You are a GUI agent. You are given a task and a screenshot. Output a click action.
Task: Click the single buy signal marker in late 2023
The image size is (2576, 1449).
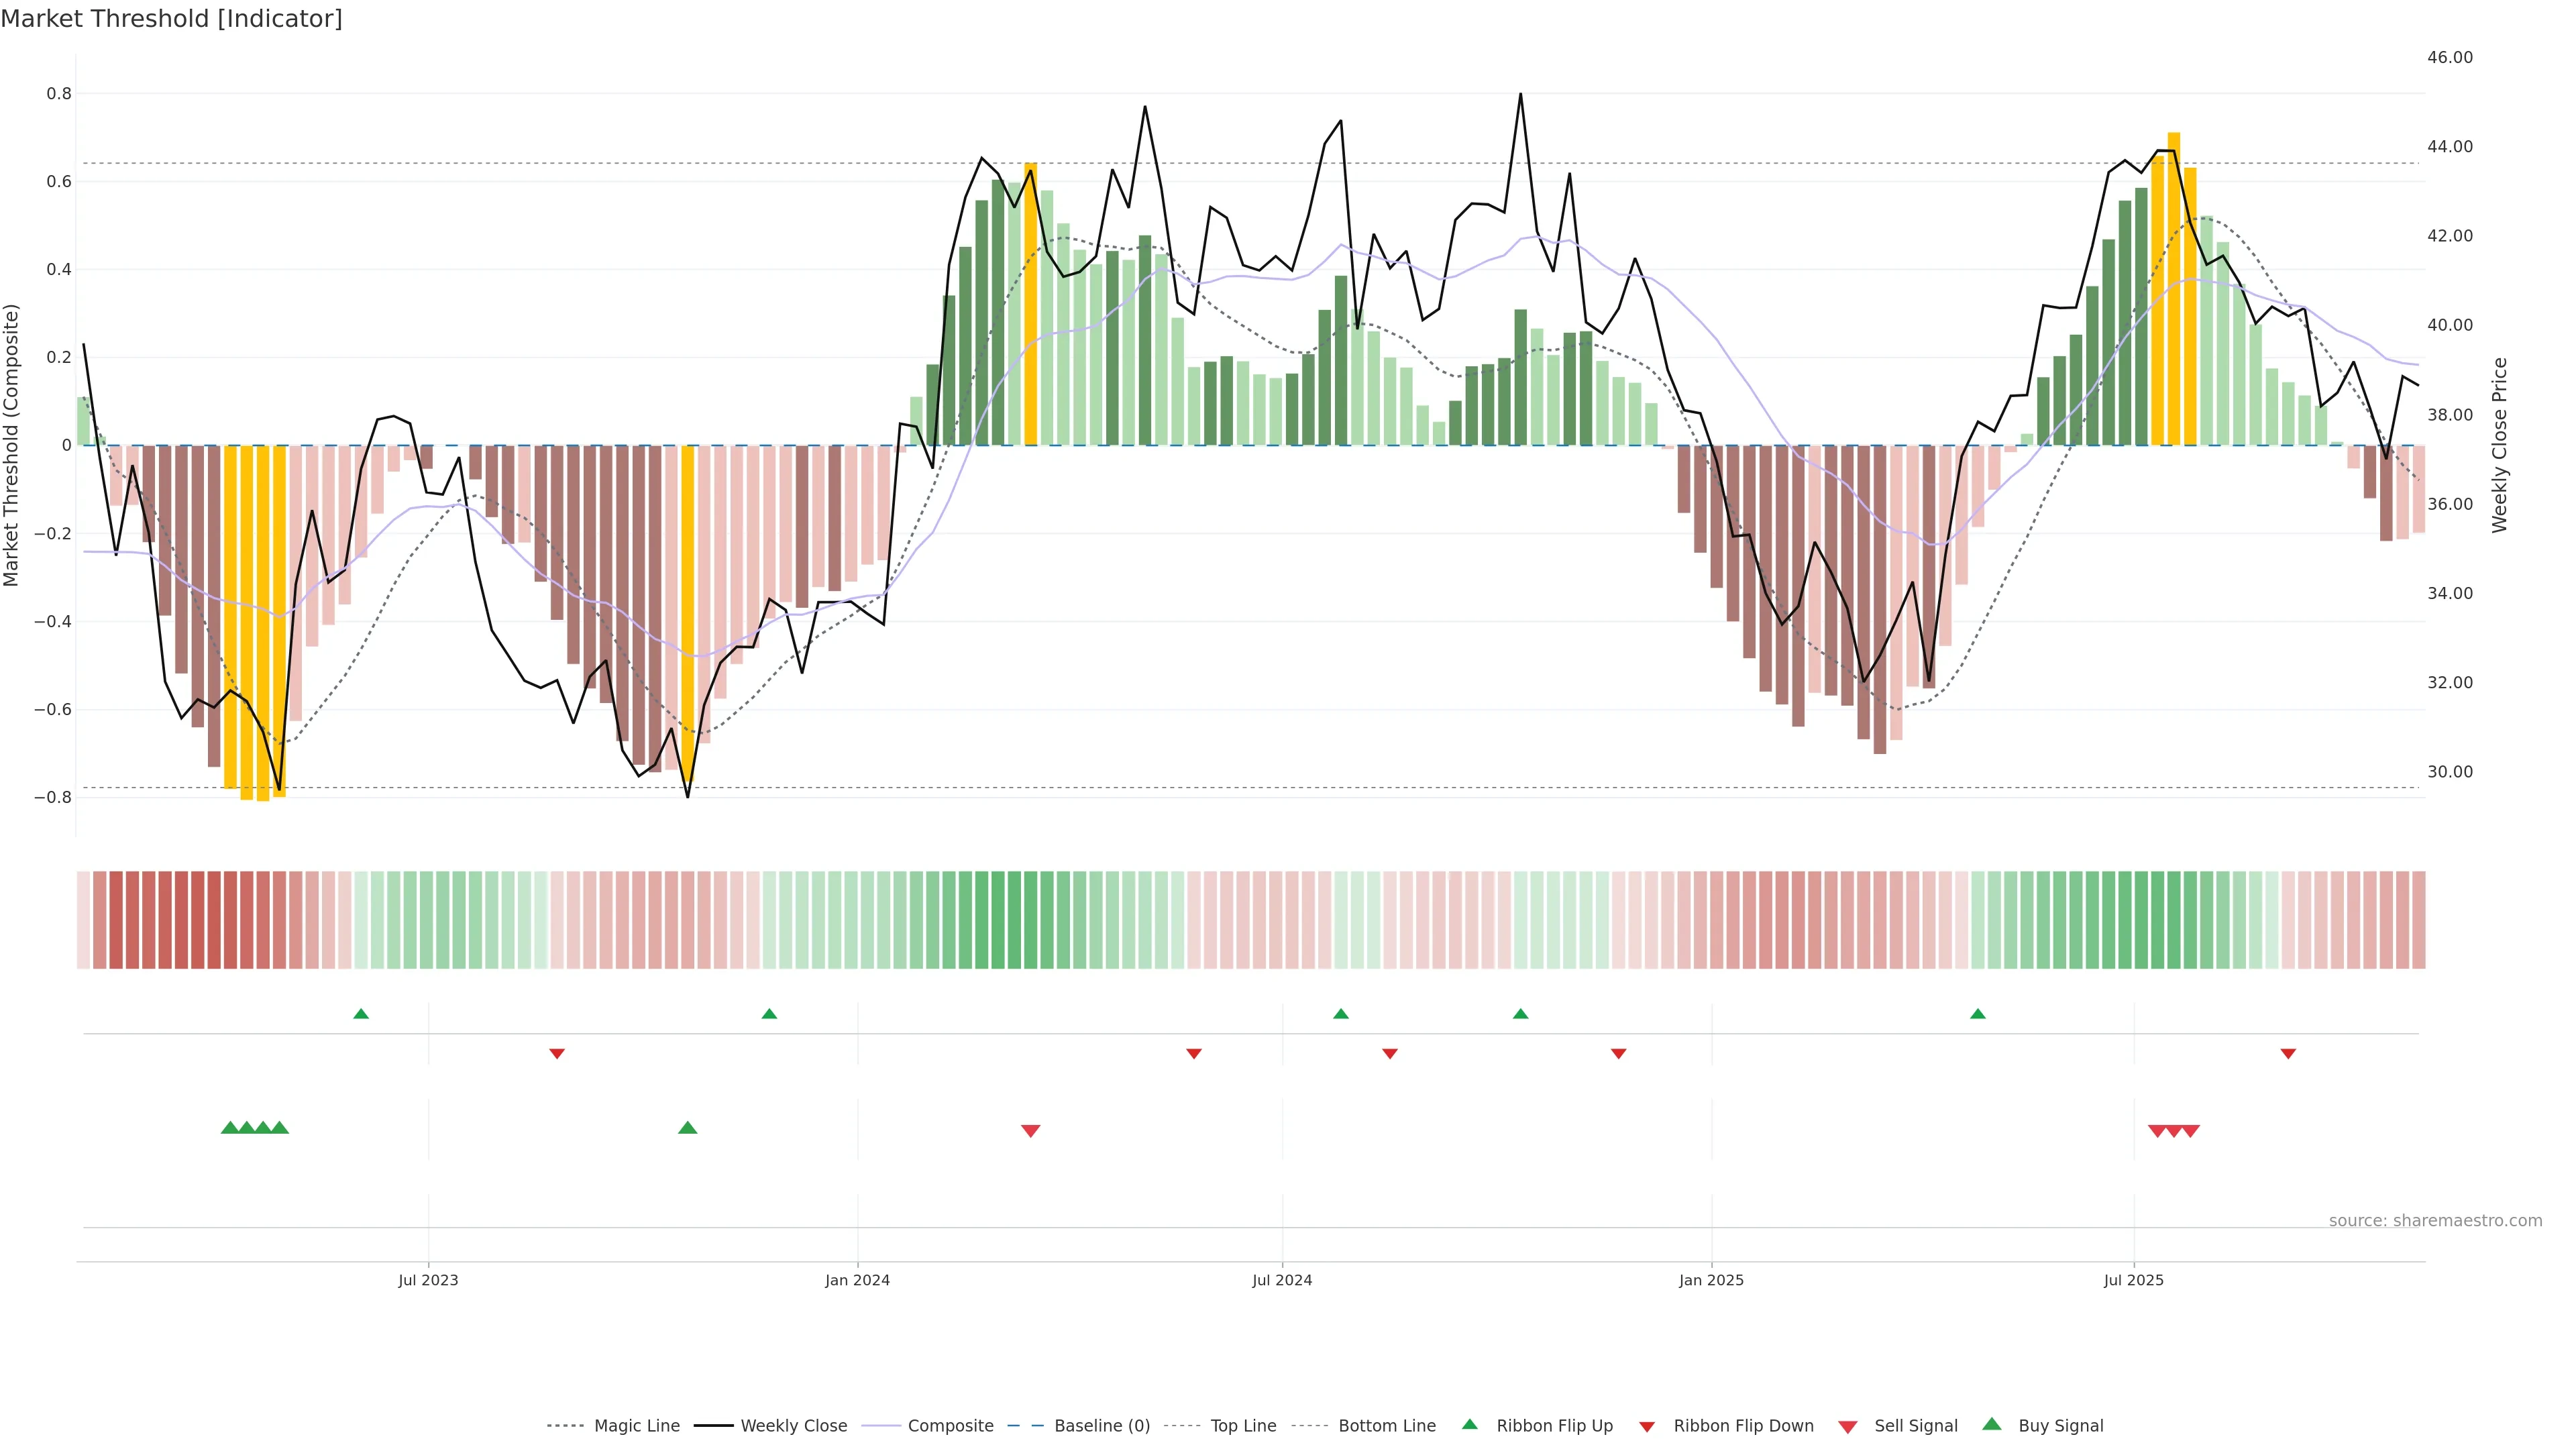(687, 1128)
